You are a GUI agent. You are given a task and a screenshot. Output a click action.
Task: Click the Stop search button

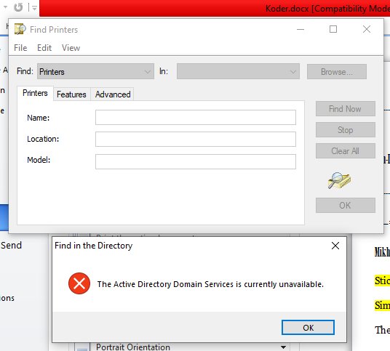click(345, 130)
